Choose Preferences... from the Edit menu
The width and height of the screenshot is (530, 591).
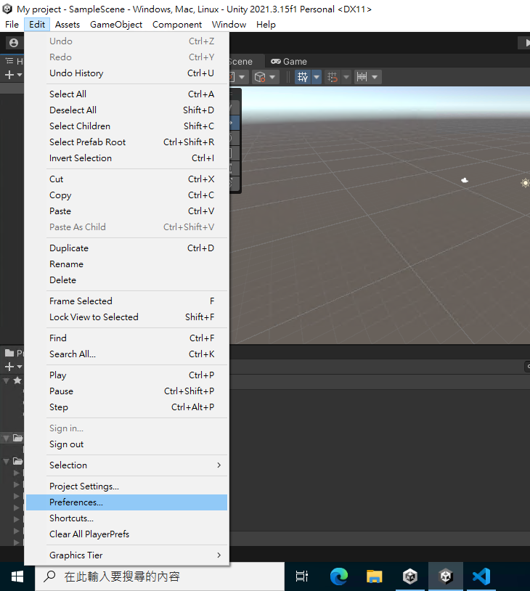click(x=126, y=502)
